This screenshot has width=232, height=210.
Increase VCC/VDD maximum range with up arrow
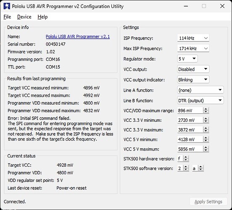[x=206, y=109]
